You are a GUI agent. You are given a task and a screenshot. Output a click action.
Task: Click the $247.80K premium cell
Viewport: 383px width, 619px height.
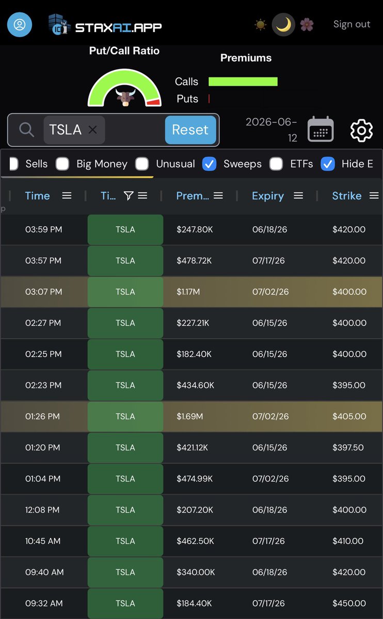pyautogui.click(x=195, y=230)
